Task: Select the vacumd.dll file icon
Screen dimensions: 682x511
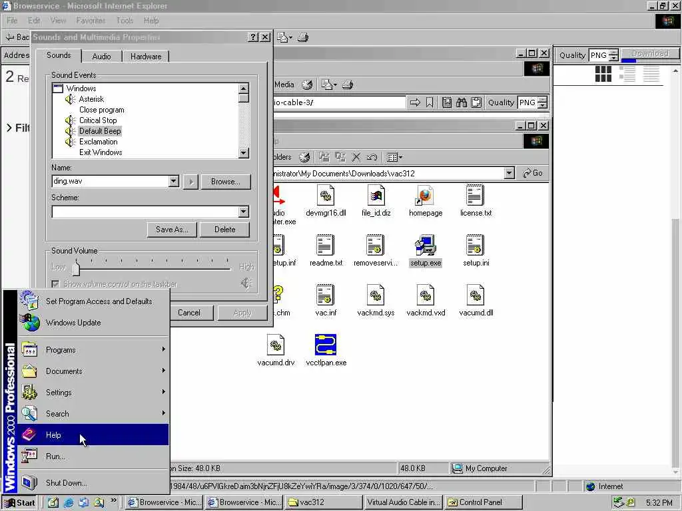Action: tap(476, 295)
